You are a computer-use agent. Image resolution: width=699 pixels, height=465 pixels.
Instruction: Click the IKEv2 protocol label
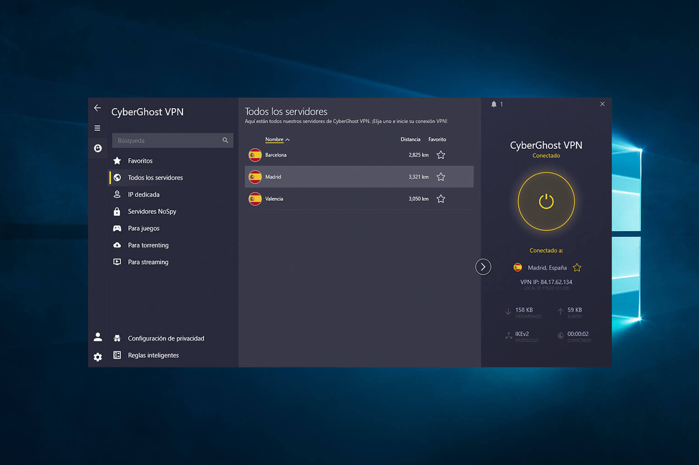click(x=522, y=334)
